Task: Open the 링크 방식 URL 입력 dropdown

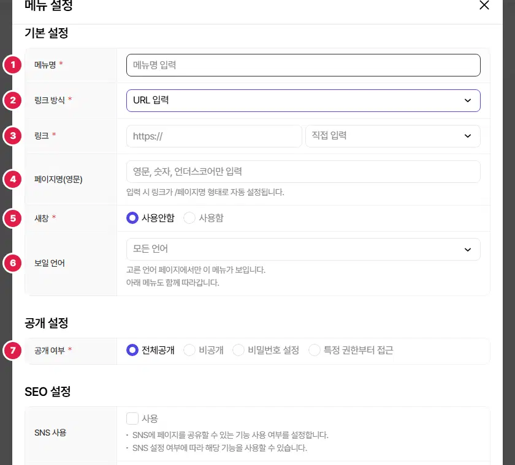Action: pos(303,100)
